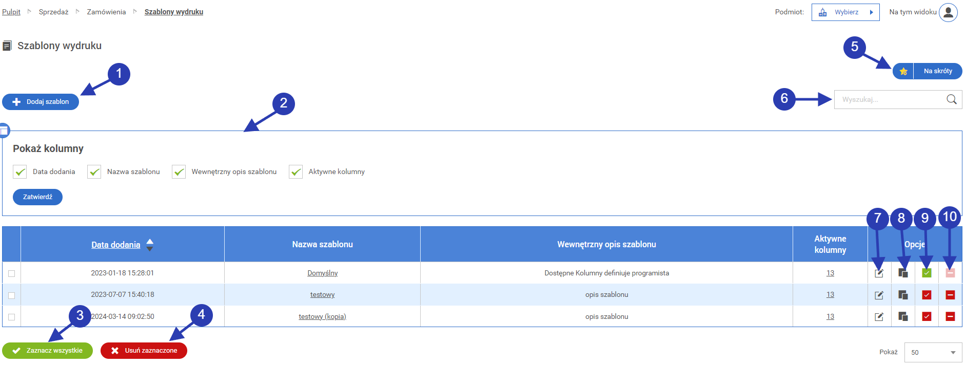Open the Pokaż rows-per-page dropdown
This screenshot has height=366, width=965.
(x=933, y=352)
